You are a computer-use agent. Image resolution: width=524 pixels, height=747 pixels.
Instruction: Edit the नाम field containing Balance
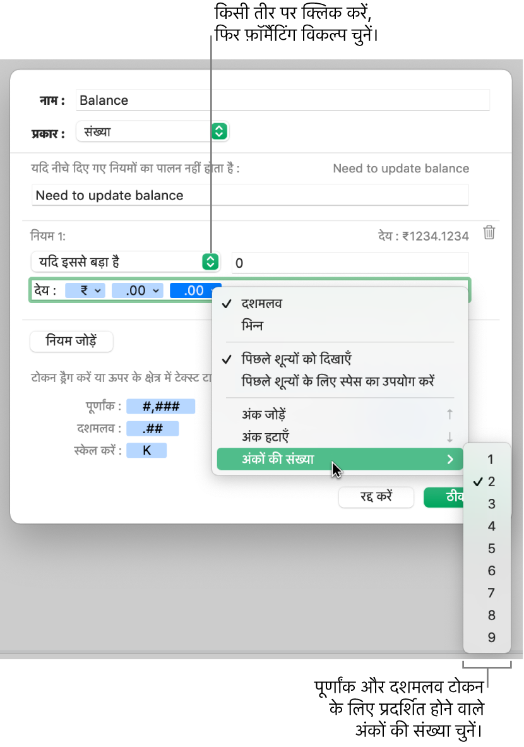[282, 100]
